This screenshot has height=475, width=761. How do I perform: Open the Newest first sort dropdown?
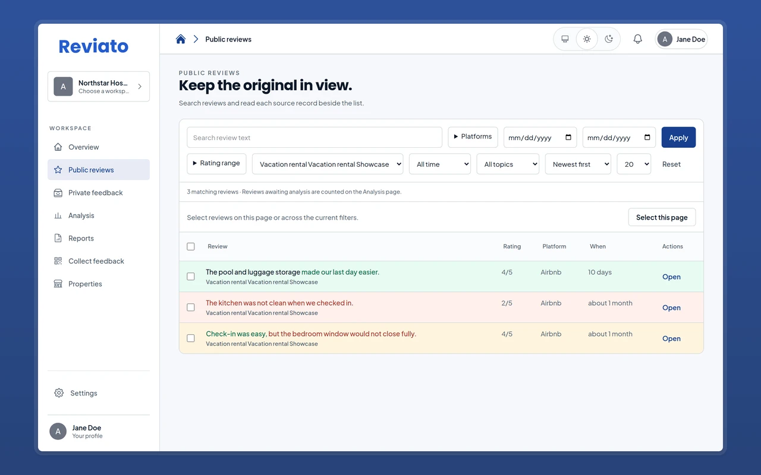[578, 164]
